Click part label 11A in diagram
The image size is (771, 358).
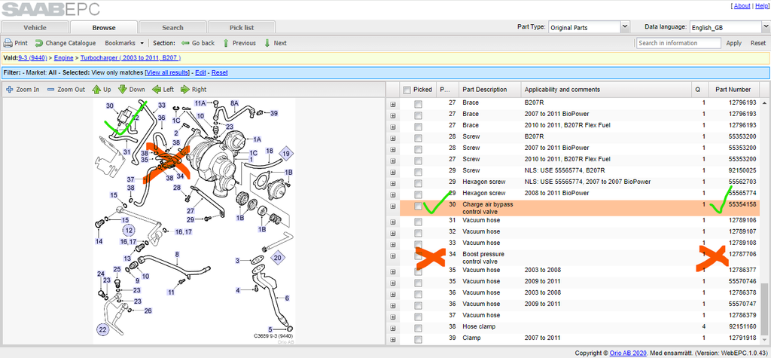200,103
